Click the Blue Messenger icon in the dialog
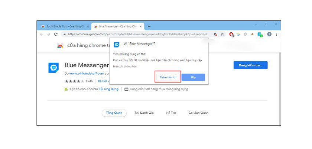 [117, 45]
